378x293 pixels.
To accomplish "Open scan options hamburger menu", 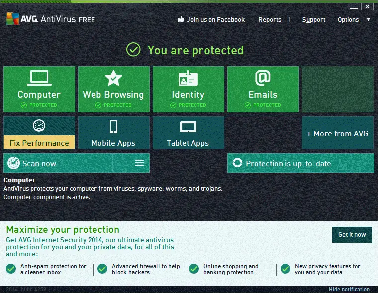I will 139,163.
